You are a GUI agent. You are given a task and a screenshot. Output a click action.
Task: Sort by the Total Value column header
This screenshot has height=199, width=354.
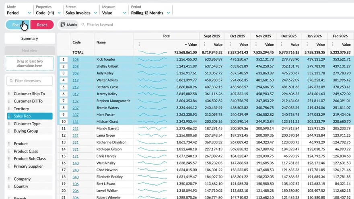(x=191, y=45)
